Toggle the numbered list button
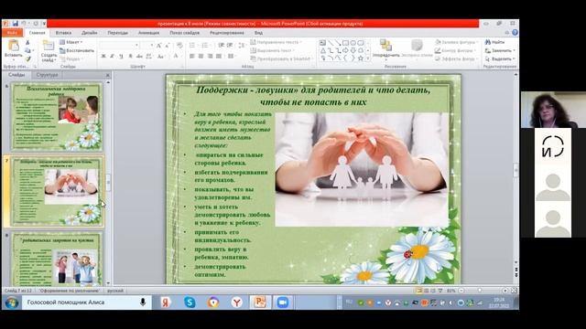 pos(205,45)
